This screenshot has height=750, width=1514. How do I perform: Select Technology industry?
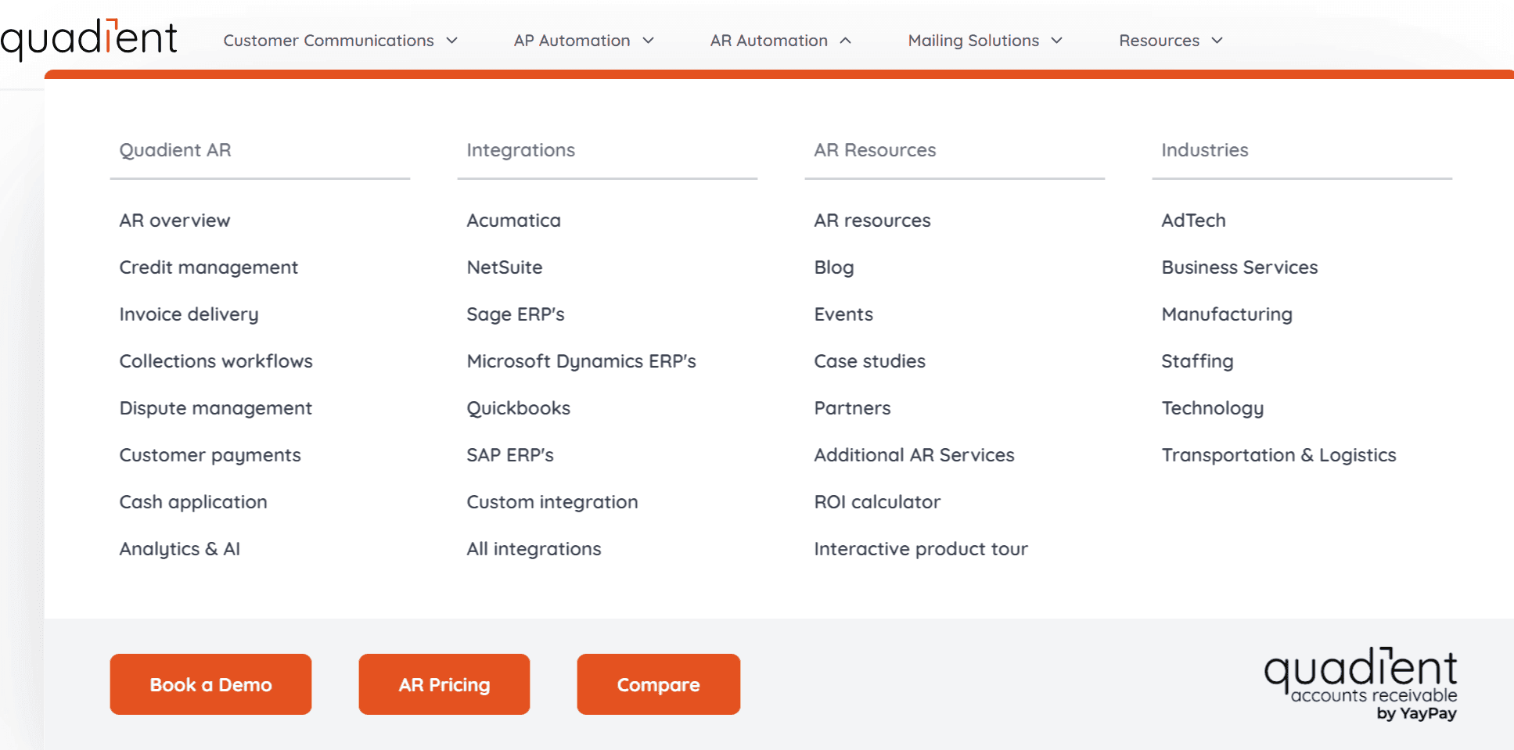pos(1212,408)
